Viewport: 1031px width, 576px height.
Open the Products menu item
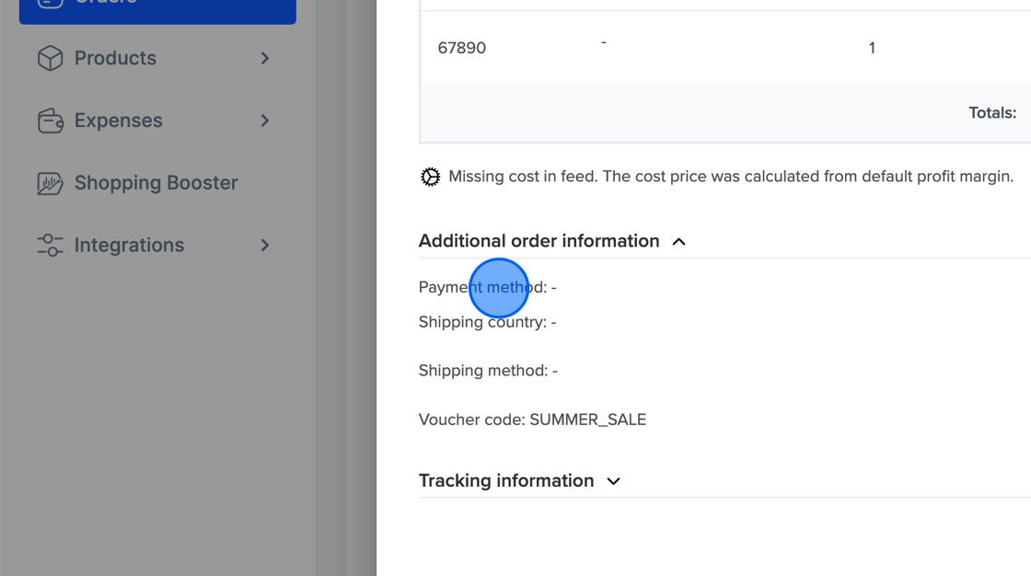click(x=114, y=58)
